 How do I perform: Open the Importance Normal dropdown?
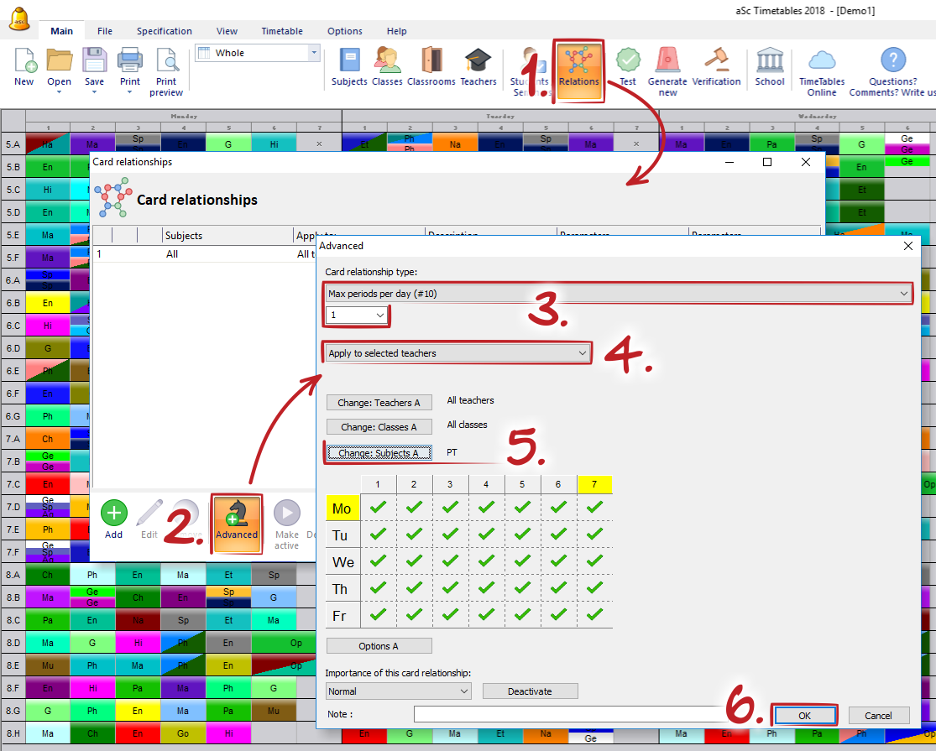(x=398, y=691)
